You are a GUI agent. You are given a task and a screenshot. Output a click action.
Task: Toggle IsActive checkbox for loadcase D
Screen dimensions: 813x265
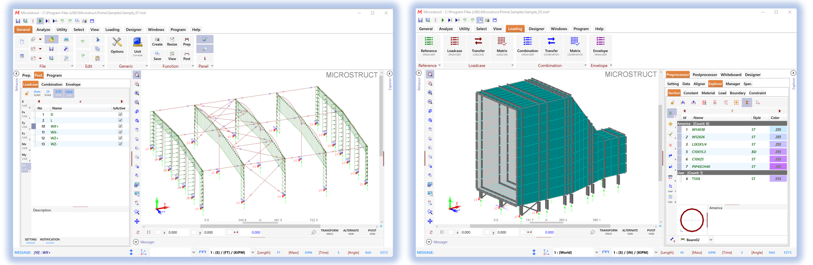click(120, 115)
